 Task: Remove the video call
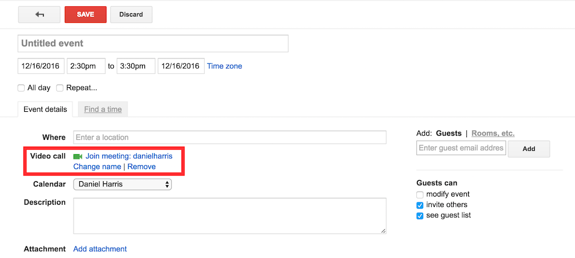pos(141,167)
